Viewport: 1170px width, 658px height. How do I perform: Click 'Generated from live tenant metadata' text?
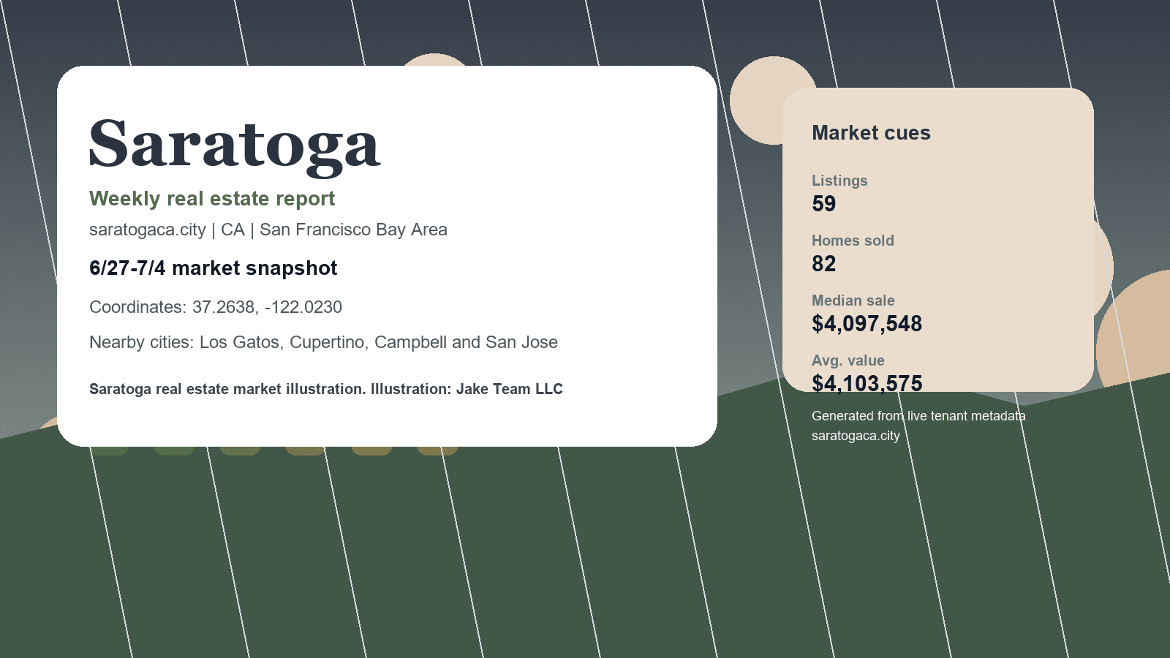pyautogui.click(x=918, y=416)
